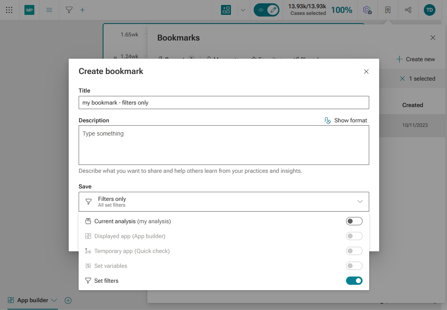Click the Created column header
Image resolution: width=447 pixels, height=310 pixels.
(413, 105)
